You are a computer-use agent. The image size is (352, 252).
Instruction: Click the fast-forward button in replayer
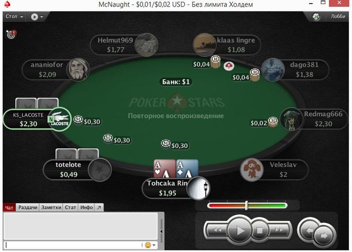pos(279,230)
